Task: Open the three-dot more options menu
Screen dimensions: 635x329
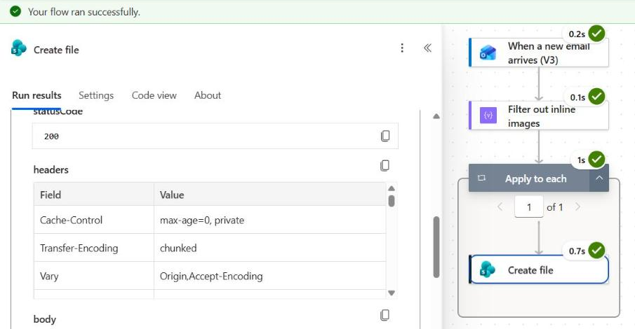Action: (x=402, y=48)
